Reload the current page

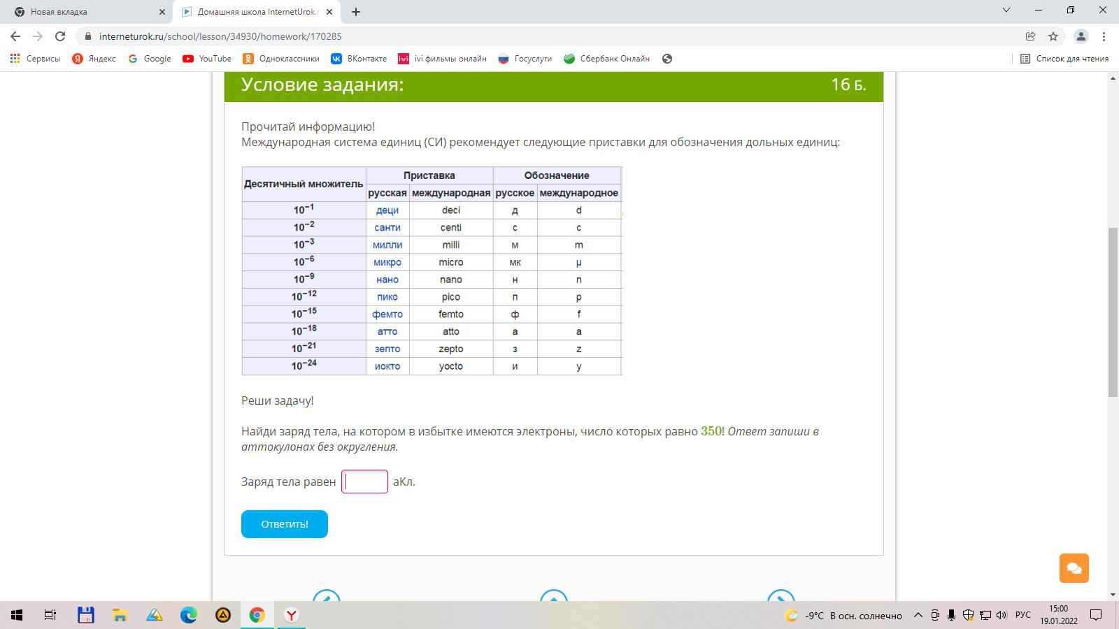(x=60, y=36)
